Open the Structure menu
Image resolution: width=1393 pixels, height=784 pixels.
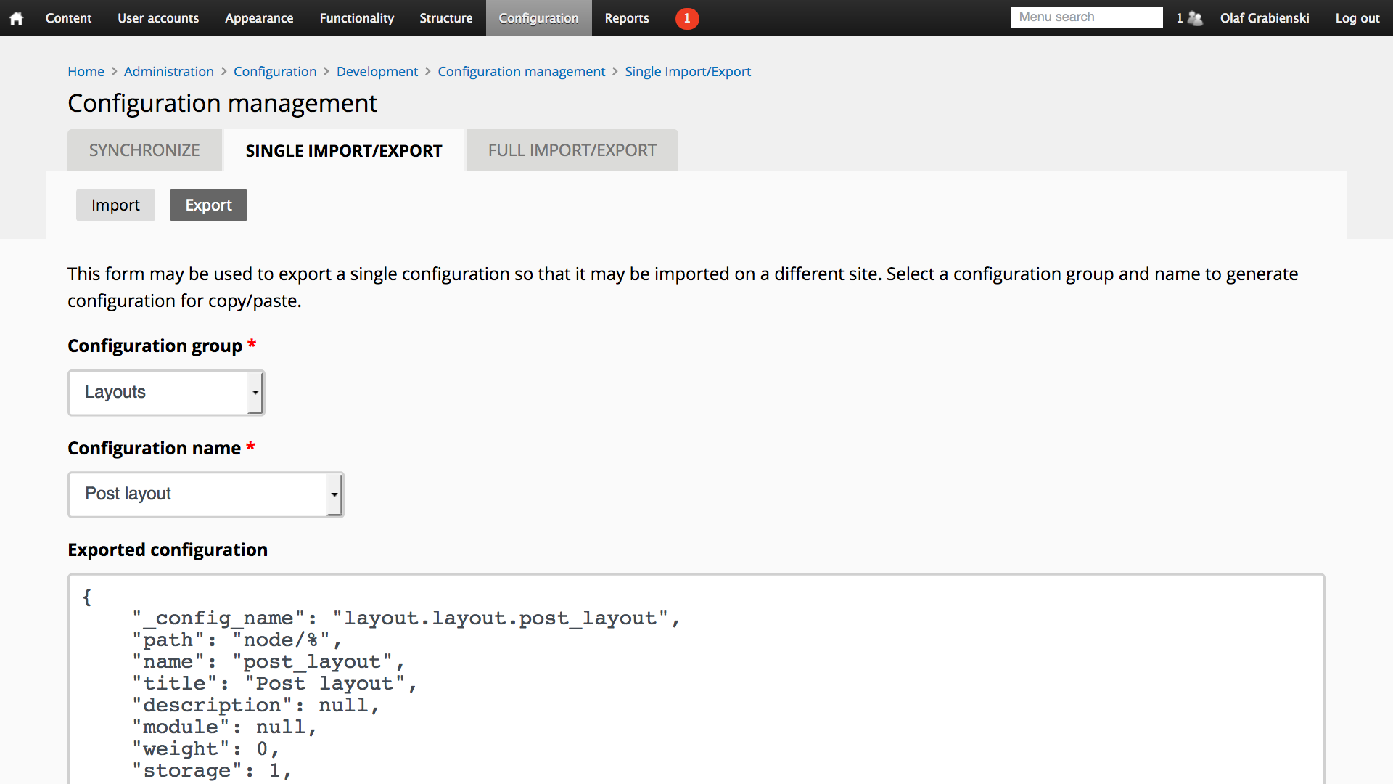click(445, 18)
